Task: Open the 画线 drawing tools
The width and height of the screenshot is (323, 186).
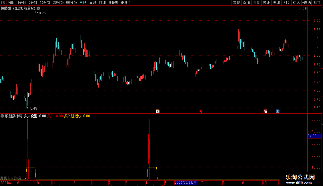Action: (276, 3)
